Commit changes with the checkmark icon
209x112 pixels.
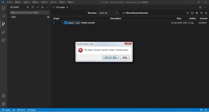[37, 7]
